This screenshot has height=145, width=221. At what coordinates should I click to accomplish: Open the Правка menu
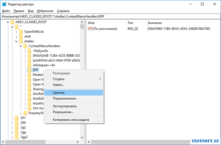pos(19,11)
